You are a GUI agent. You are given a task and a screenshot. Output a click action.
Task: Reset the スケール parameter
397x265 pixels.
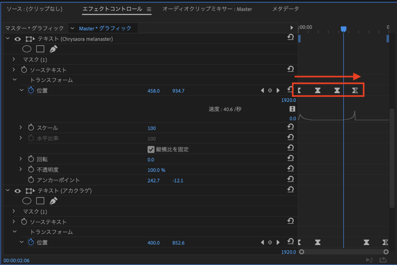coord(290,127)
